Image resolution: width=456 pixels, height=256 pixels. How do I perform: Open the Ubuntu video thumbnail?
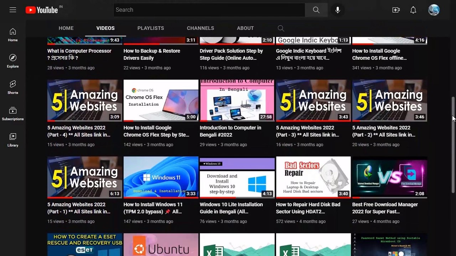click(161, 245)
